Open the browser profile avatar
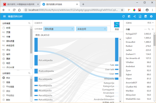Image resolution: width=156 pixels, height=103 pixels. click(x=147, y=10)
